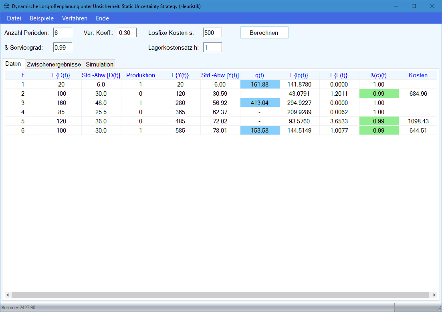Screen dimensions: 442x312
Task: Click the application icon in title bar
Action: 6,6
